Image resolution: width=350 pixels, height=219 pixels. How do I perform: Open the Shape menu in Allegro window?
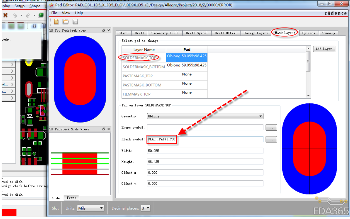(35, 6)
